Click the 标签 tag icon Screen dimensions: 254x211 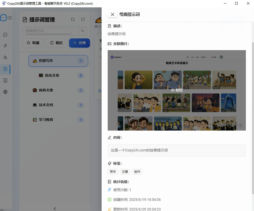tap(109, 163)
